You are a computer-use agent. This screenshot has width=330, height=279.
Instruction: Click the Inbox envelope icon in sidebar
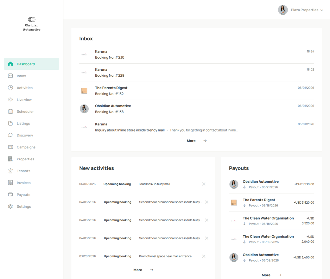[10, 76]
